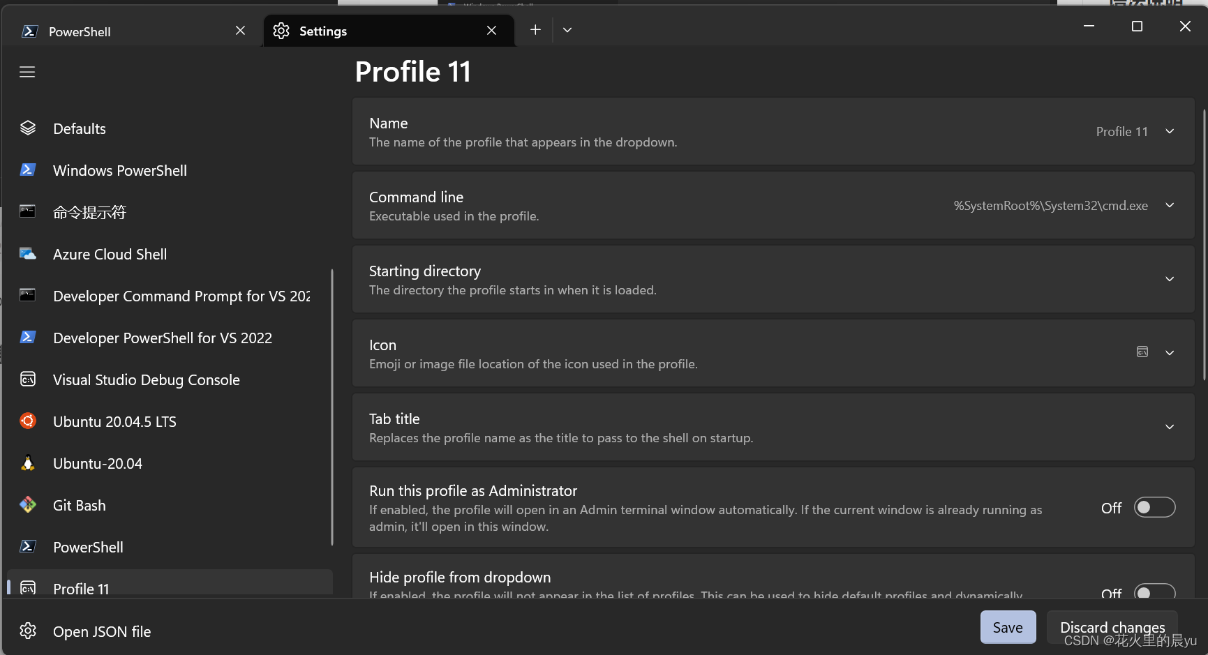Close the Settings tab

[x=491, y=31]
